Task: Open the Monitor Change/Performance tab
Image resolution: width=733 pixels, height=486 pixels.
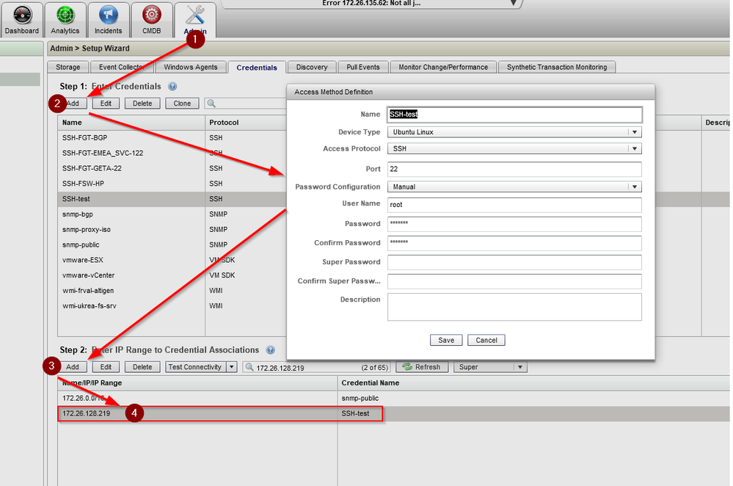Action: click(443, 66)
